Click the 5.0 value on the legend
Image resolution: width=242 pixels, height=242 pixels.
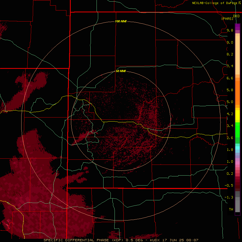[x=230, y=102]
